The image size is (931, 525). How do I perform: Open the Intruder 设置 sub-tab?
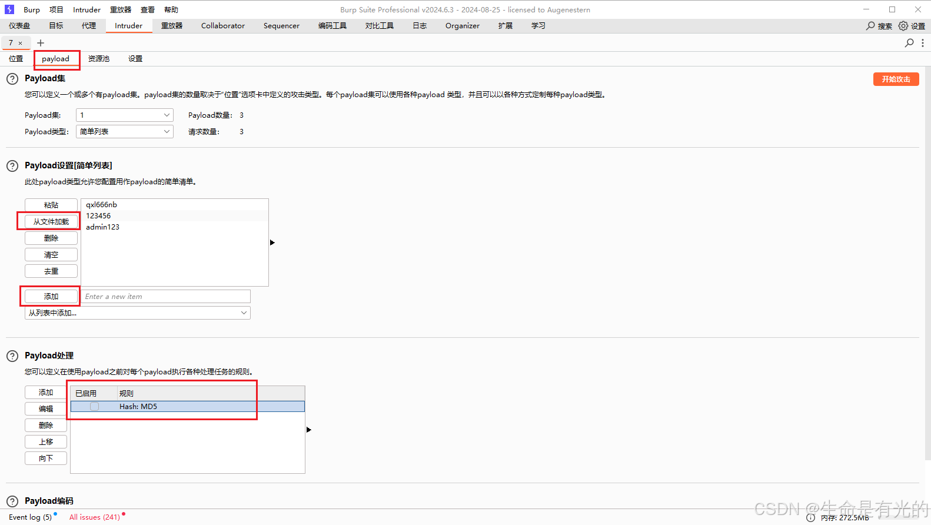point(135,59)
